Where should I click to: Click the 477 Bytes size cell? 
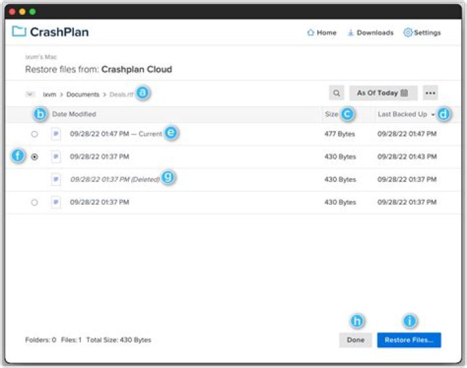[339, 134]
